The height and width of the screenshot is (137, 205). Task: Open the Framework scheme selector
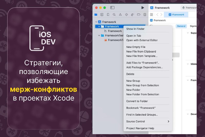click(x=189, y=8)
